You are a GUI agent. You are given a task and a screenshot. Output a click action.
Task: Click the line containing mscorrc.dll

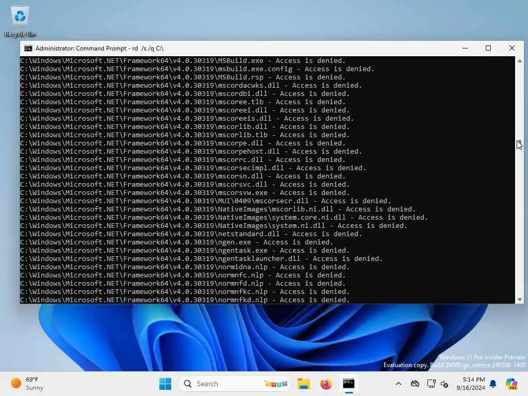coord(183,160)
